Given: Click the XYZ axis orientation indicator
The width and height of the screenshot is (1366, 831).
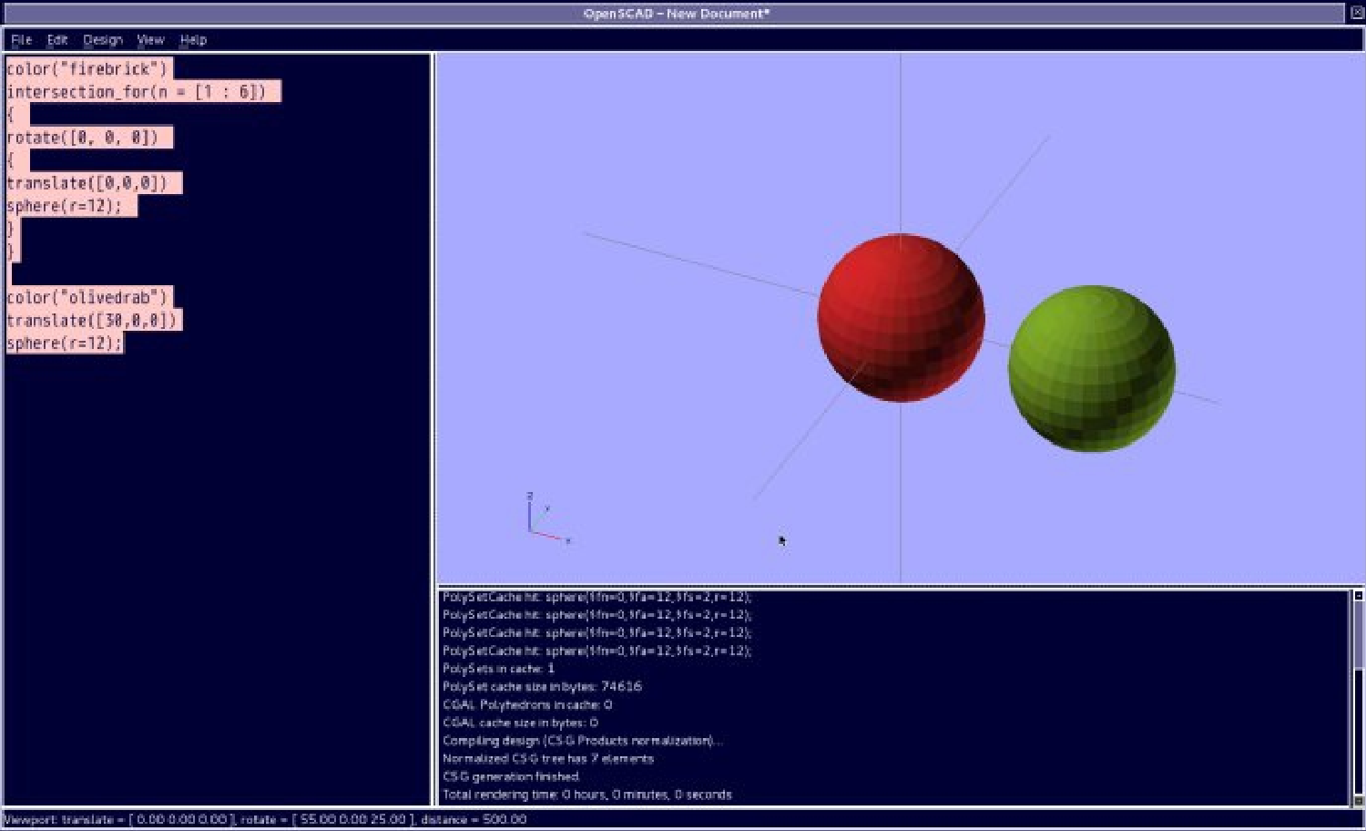Looking at the screenshot, I should click(x=545, y=521).
